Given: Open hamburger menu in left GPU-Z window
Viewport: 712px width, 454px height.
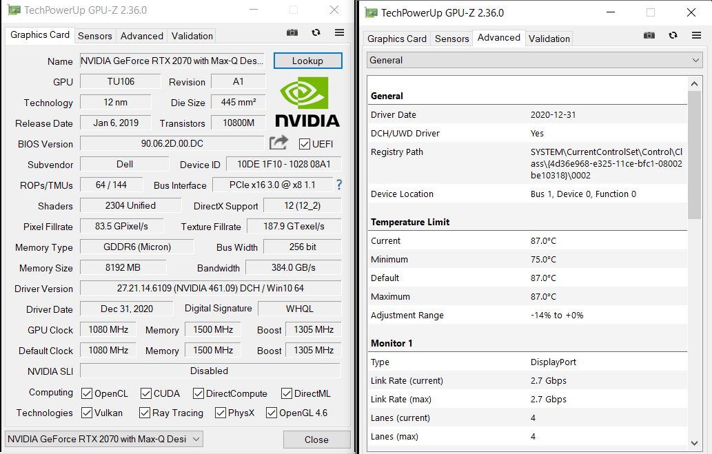Looking at the screenshot, I should 339,32.
